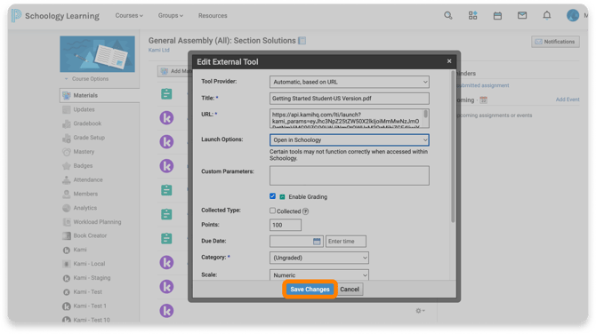The height and width of the screenshot is (334, 596).
Task: Select Kami in course sidebar
Action: (80, 250)
